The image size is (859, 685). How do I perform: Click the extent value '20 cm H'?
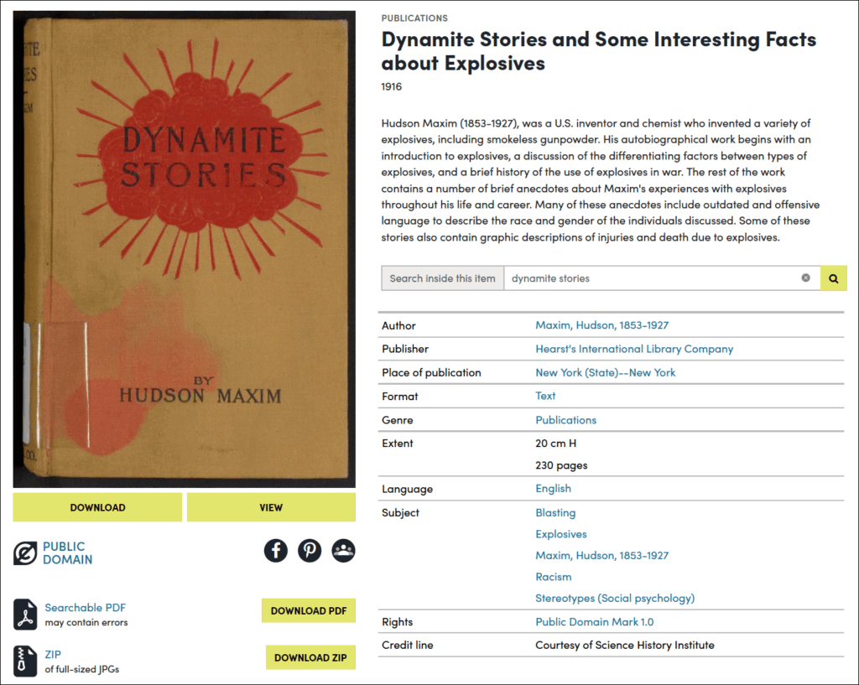(555, 444)
